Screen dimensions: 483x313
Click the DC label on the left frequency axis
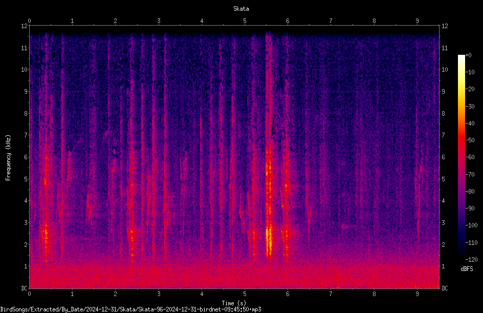pyautogui.click(x=24, y=288)
